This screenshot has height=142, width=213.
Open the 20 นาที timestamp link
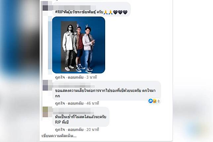click(x=93, y=129)
